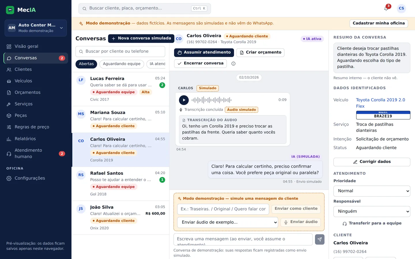Screen dimensions: 415x259
Task: Go to Conversas in sidebar
Action: click(x=36, y=58)
